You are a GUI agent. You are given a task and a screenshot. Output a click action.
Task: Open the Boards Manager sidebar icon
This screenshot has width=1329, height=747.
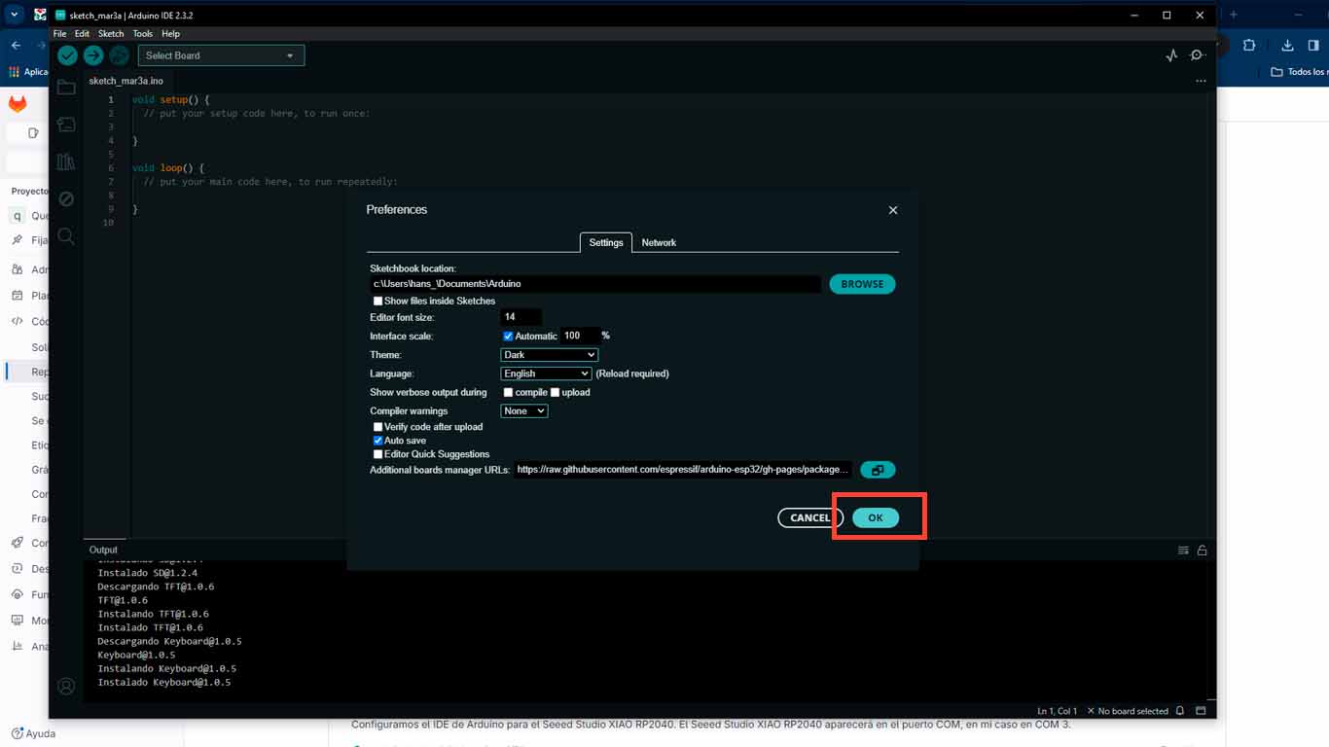pos(66,124)
